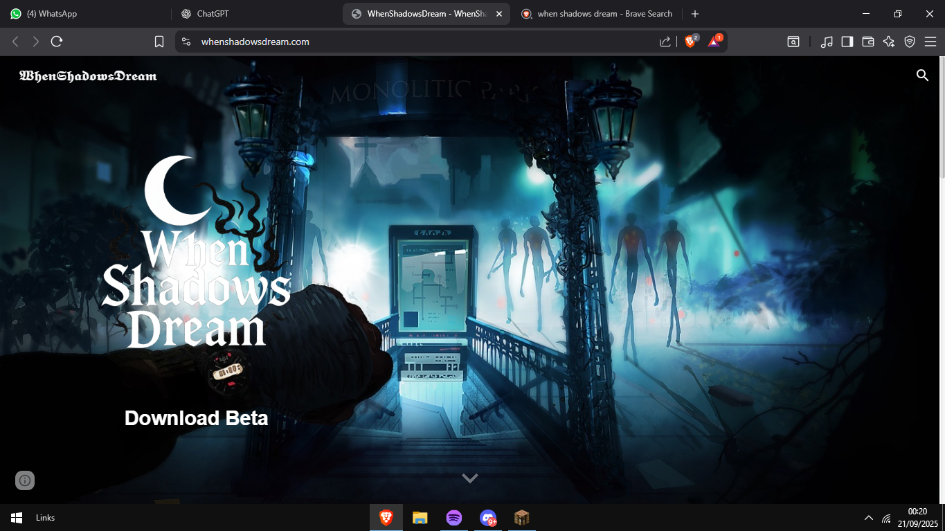This screenshot has width=945, height=531.
Task: Show hidden system tray icons
Action: pyautogui.click(x=869, y=518)
